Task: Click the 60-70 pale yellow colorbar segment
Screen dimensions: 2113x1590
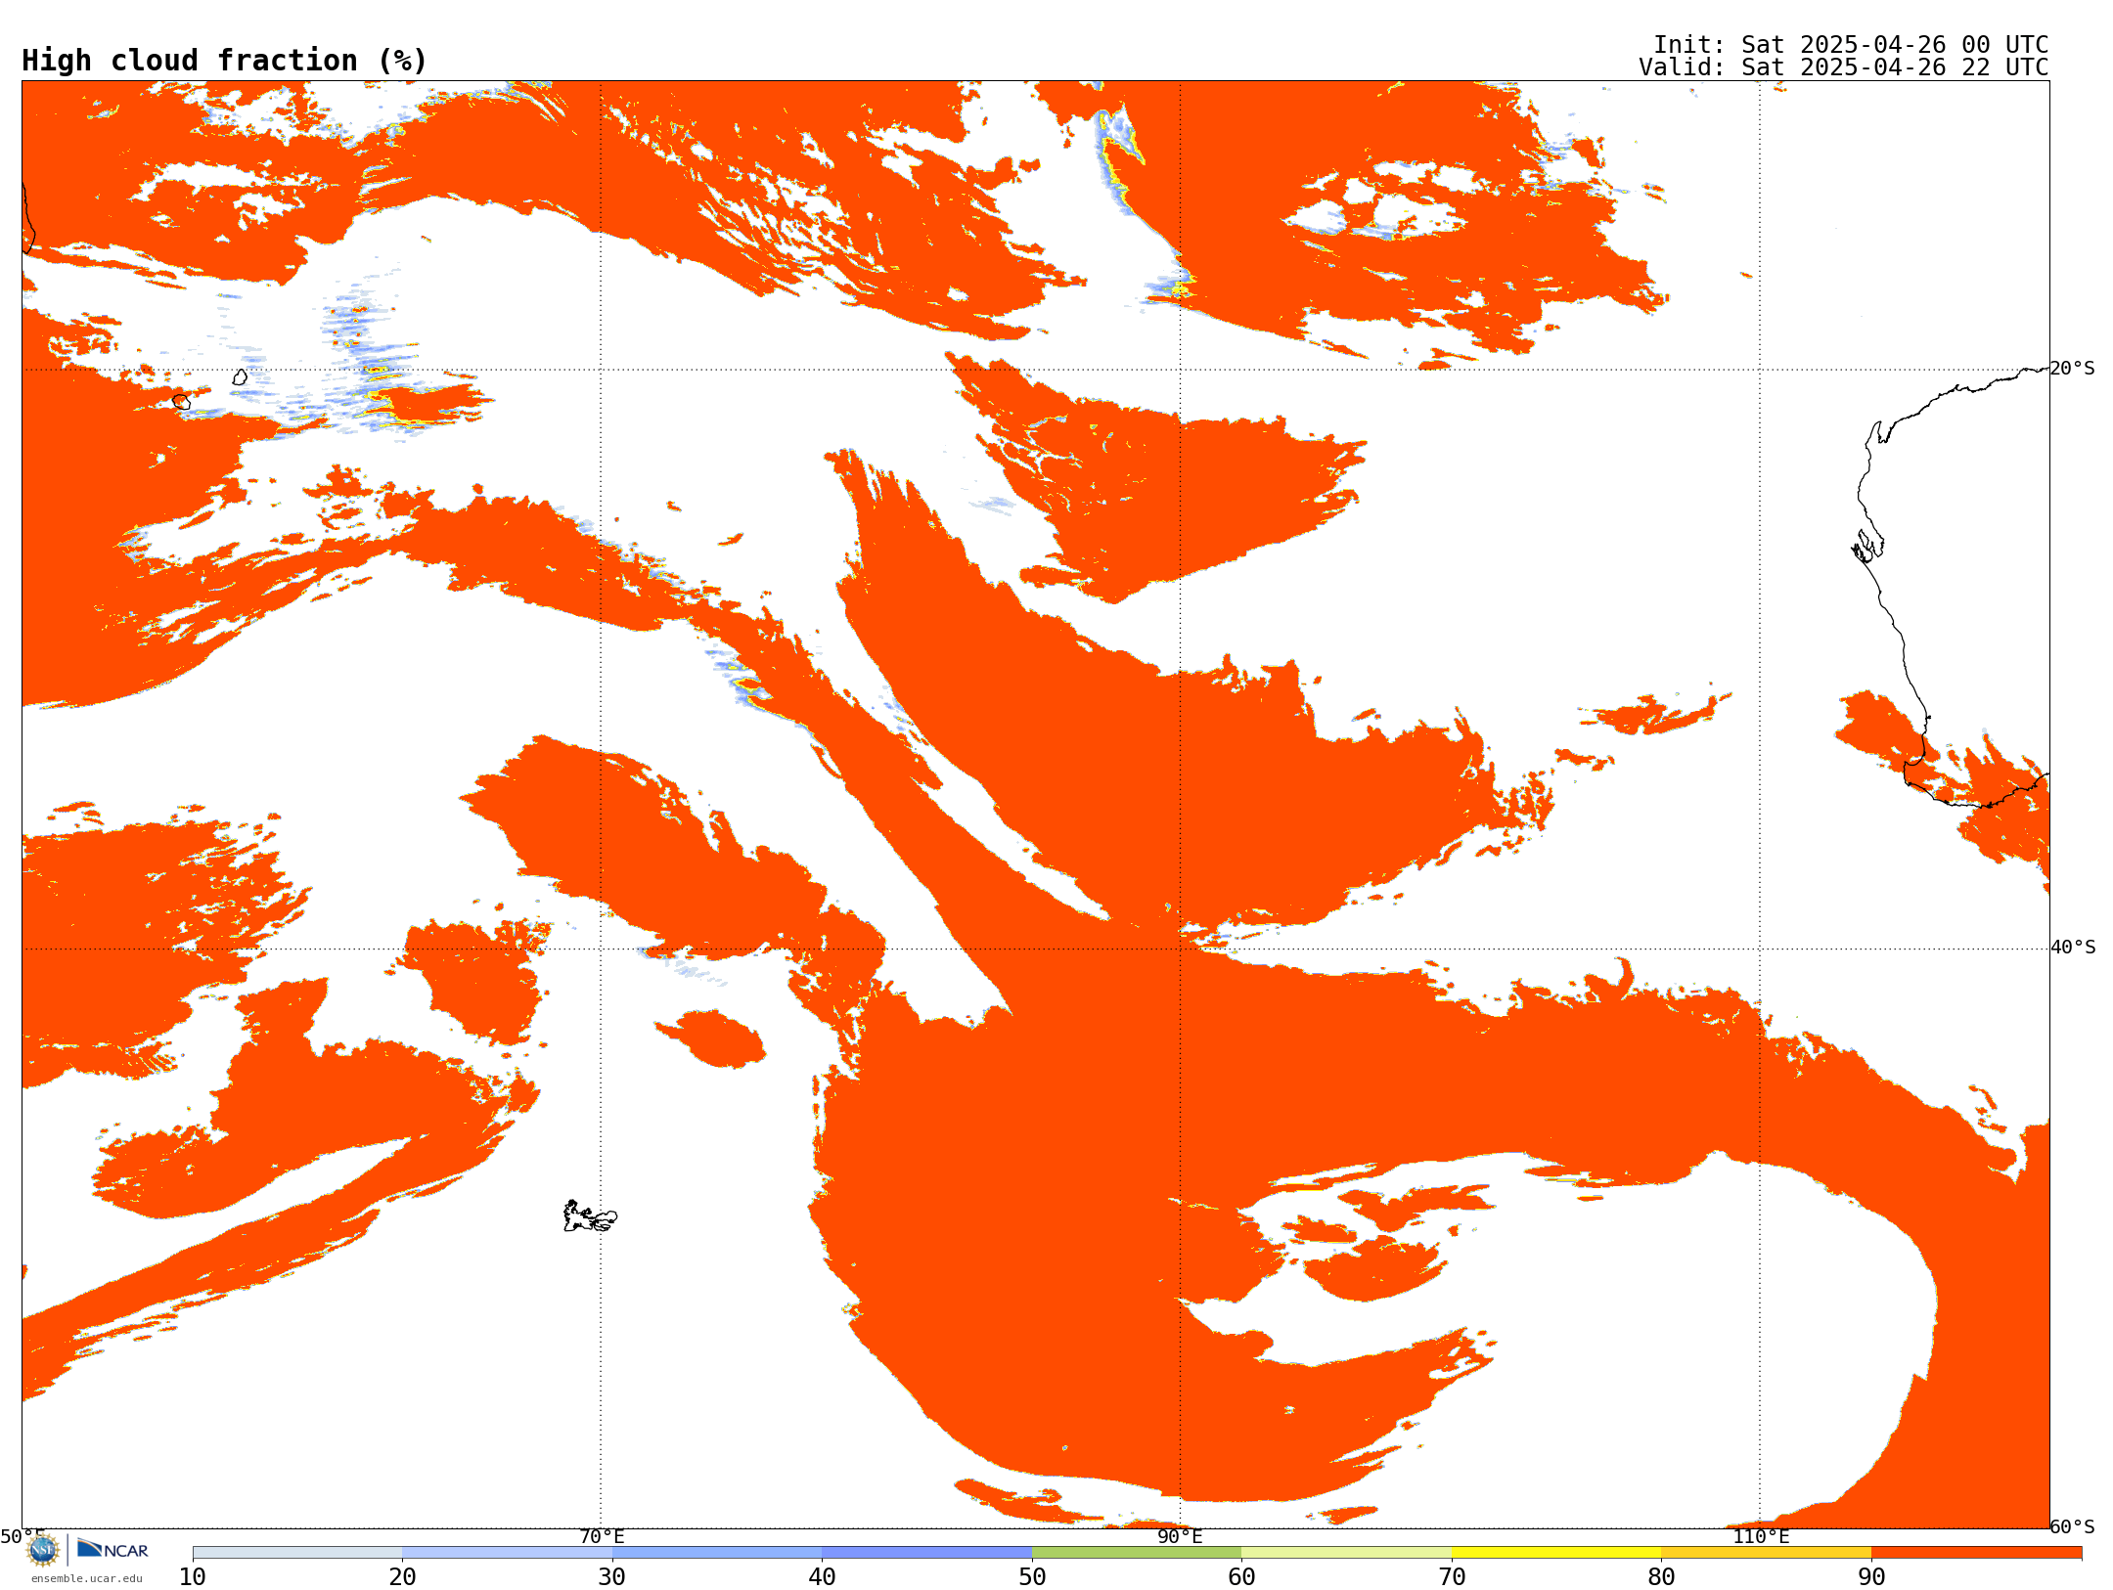Action: pyautogui.click(x=1346, y=1553)
